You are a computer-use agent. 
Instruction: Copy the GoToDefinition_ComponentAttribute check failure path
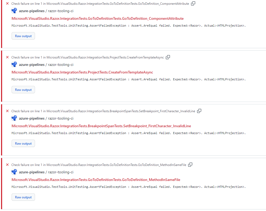[x=193, y=3]
